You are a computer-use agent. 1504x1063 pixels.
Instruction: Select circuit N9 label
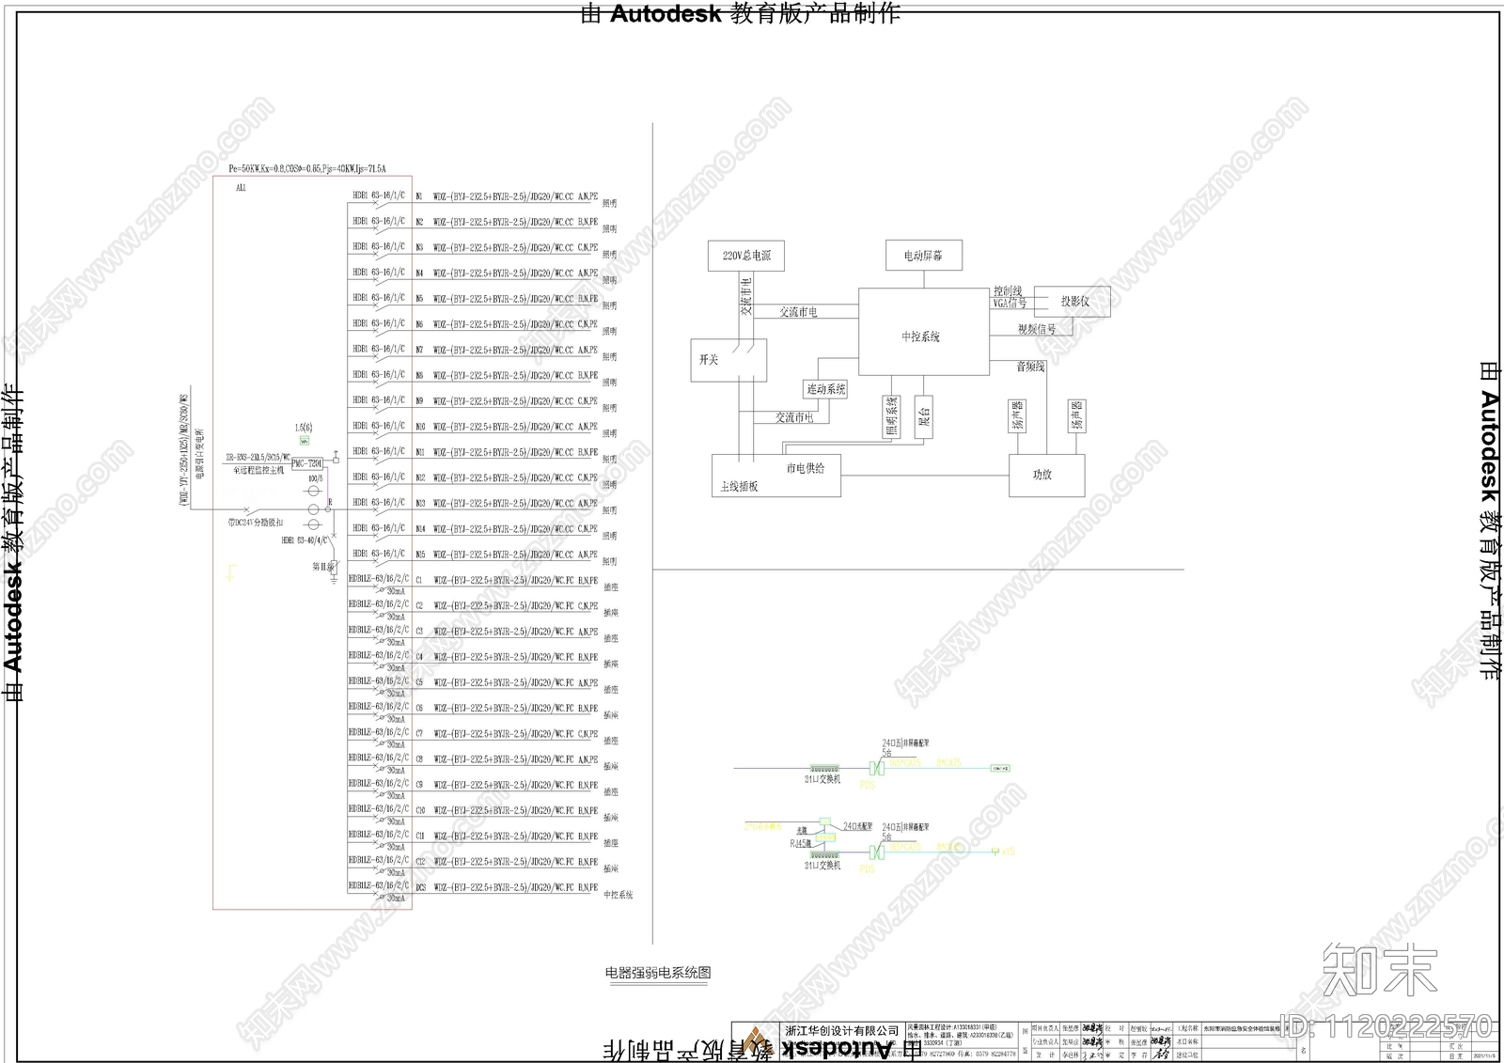pyautogui.click(x=419, y=401)
